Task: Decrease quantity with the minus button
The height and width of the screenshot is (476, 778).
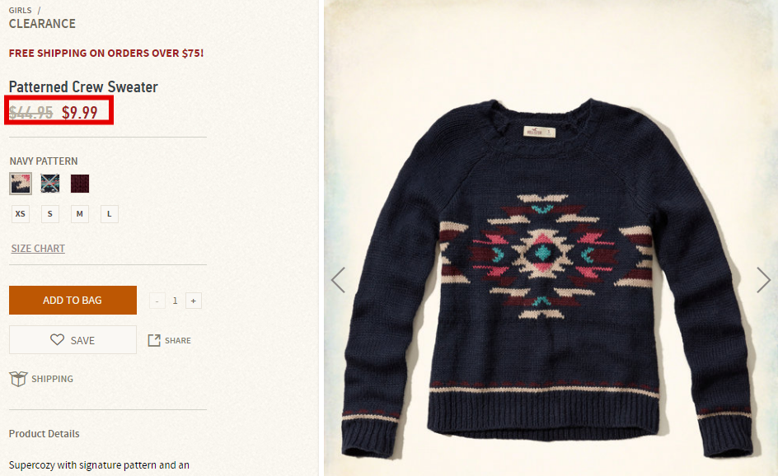Action: pyautogui.click(x=157, y=301)
